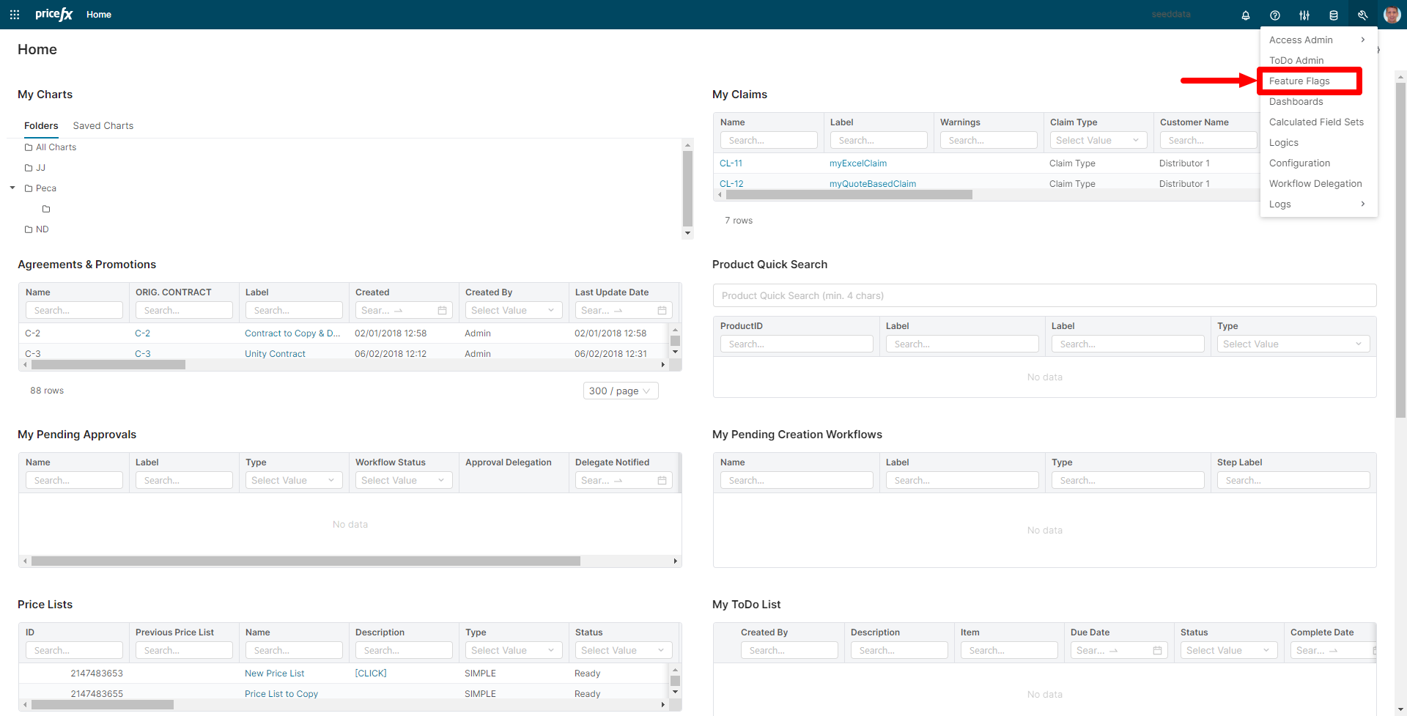Open the user profile avatar

click(x=1392, y=15)
